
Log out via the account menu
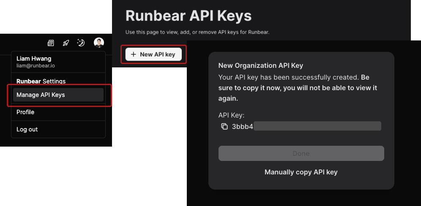pyautogui.click(x=27, y=129)
